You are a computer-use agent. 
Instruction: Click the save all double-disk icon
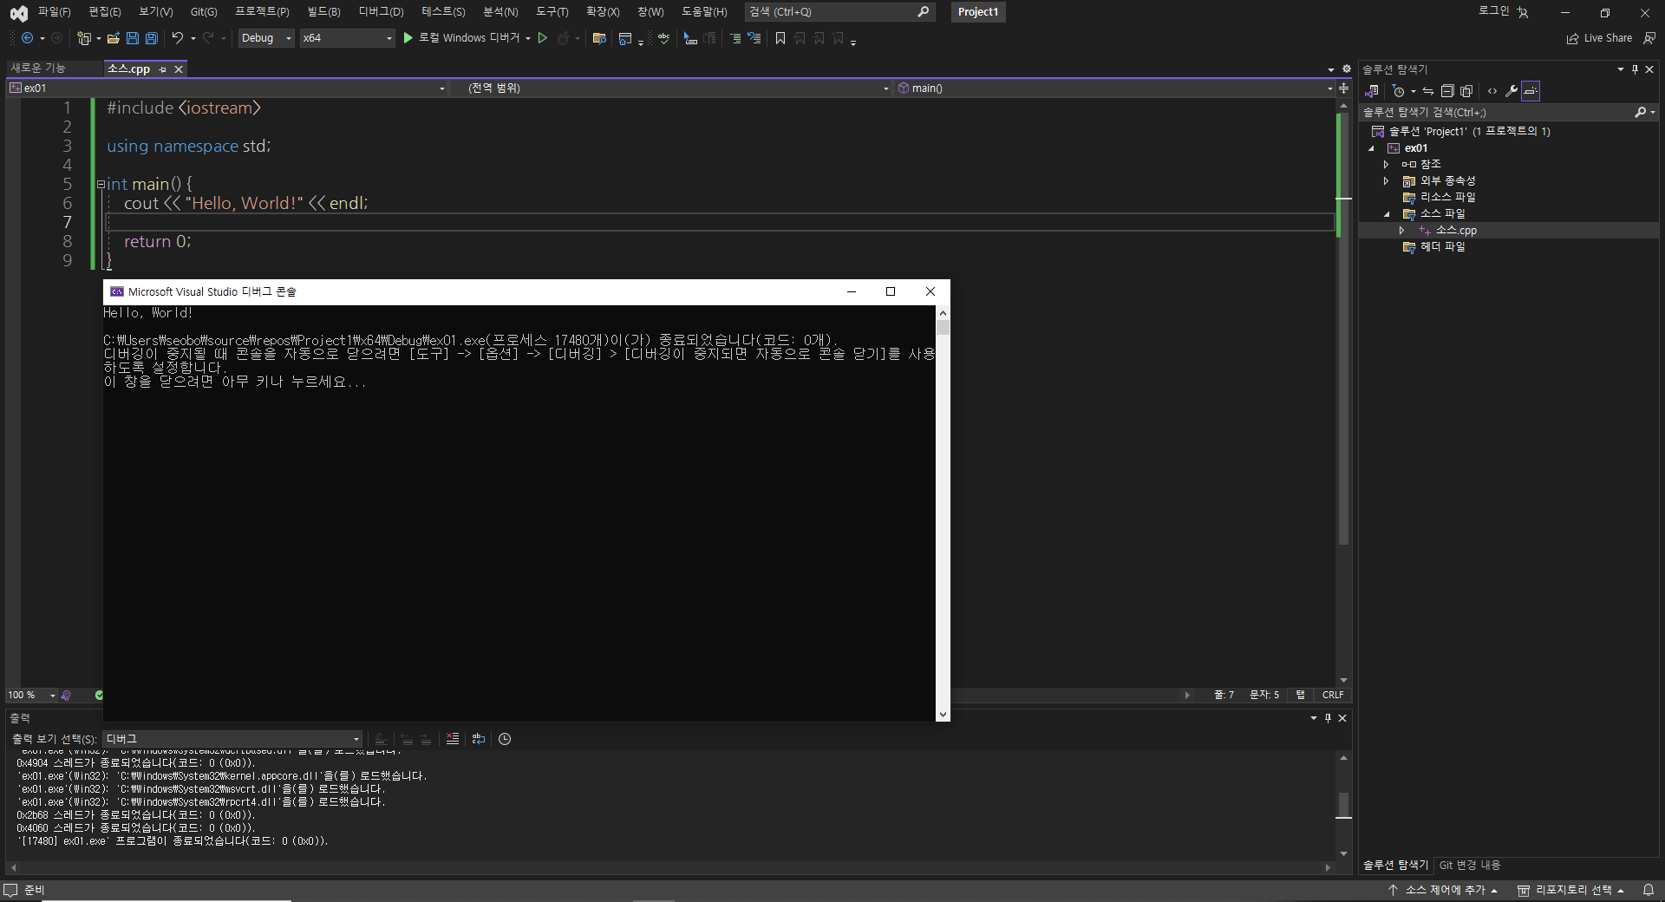pyautogui.click(x=152, y=38)
